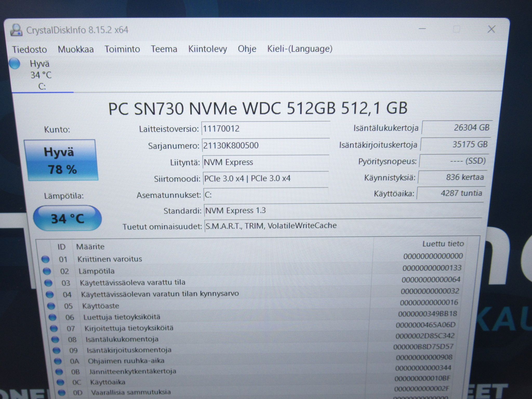The width and height of the screenshot is (532, 399).
Task: Click status dot for Kriittinen varoitus row
Action: coord(45,259)
